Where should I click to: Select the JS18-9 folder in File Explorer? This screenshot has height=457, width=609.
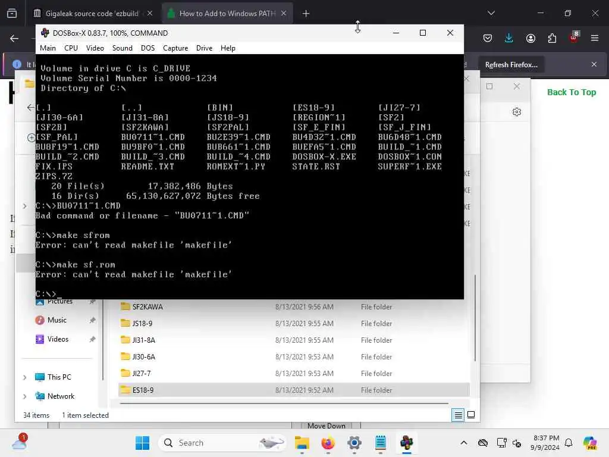[x=293, y=323]
